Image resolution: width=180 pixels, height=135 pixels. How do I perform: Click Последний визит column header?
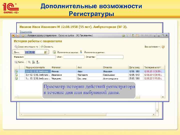click(x=154, y=67)
